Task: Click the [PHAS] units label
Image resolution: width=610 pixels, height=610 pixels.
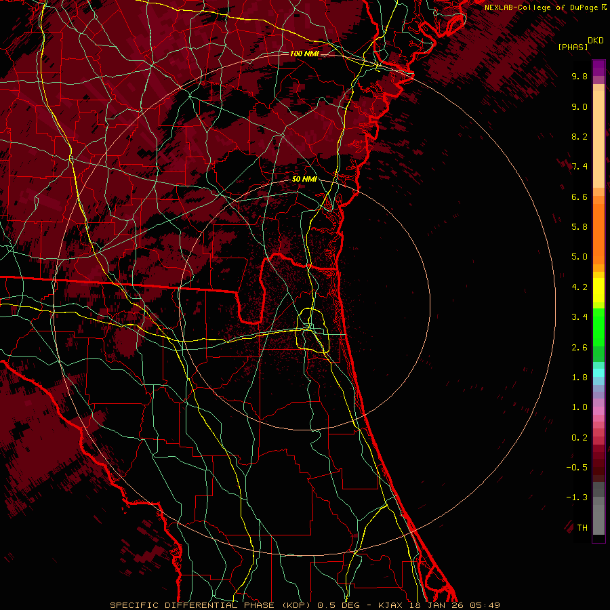Action: tap(573, 47)
